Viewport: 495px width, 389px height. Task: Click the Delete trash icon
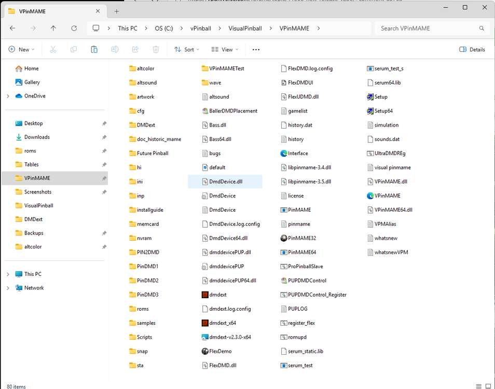click(x=156, y=49)
